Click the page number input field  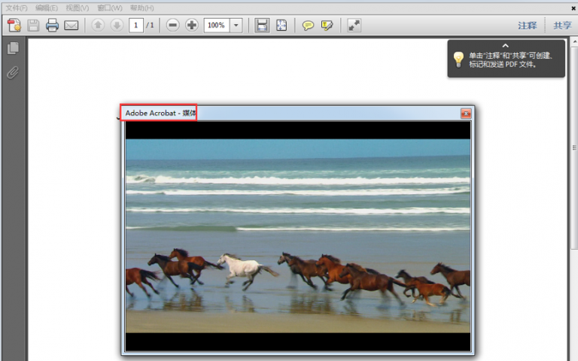136,25
